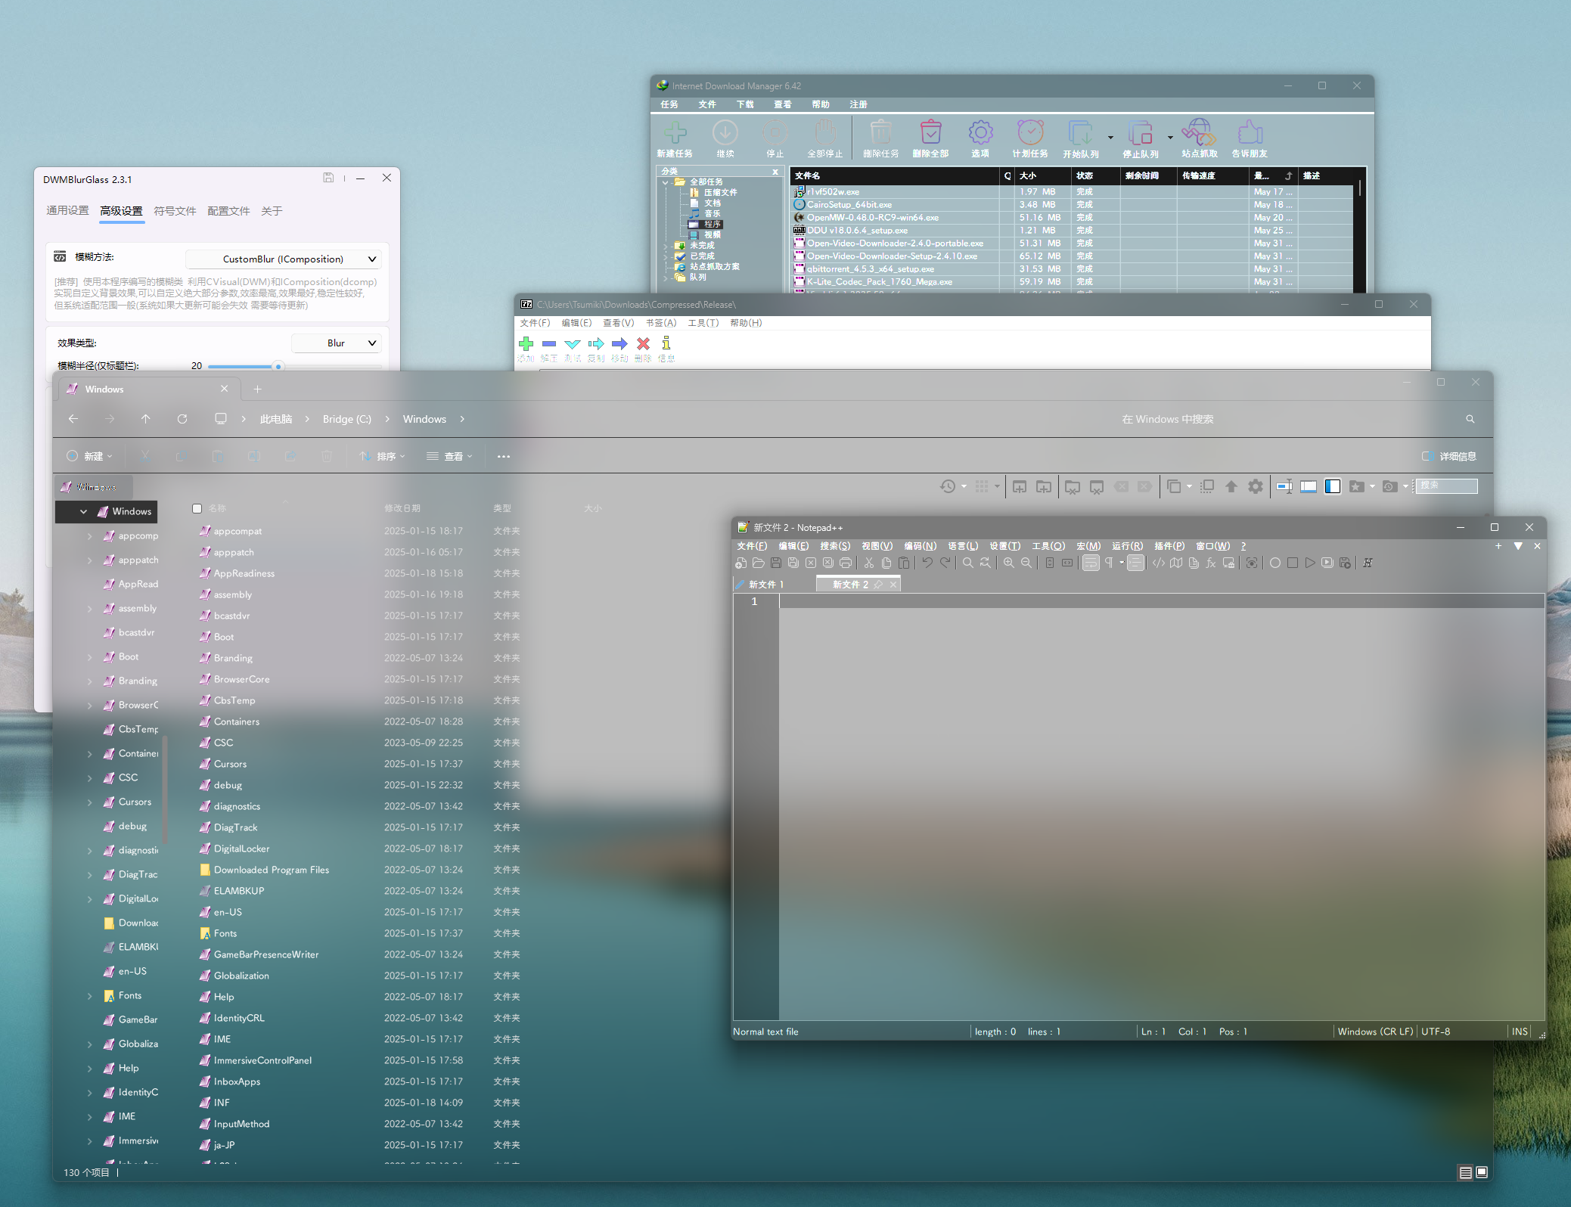Click Notepad++ zoom in magnifier icon
This screenshot has height=1207, width=1571.
(1008, 563)
